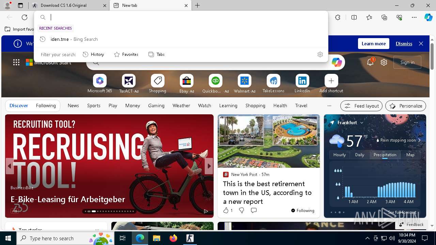This screenshot has height=245, width=436.
Task: Open the News category
Action: point(73,106)
